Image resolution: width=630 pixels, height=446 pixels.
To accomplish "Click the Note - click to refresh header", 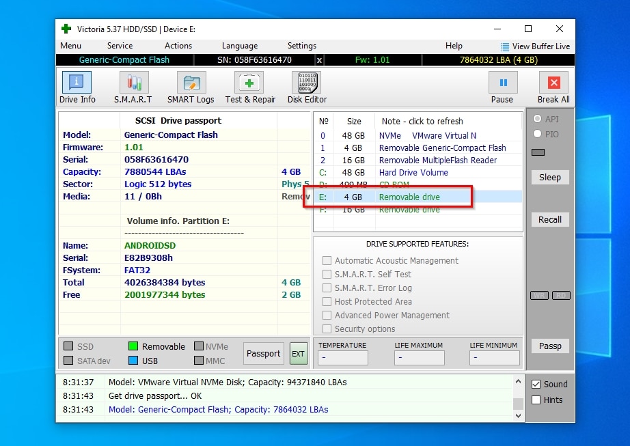I will point(422,122).
